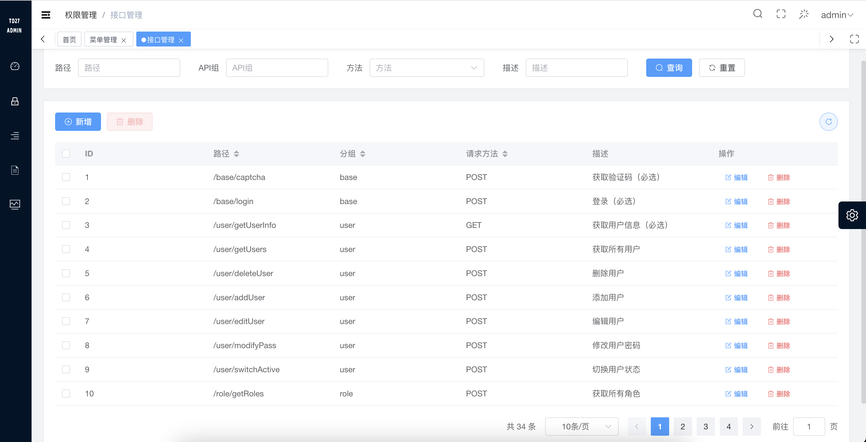
Task: Edit the /user/getUsers row
Action: click(736, 250)
